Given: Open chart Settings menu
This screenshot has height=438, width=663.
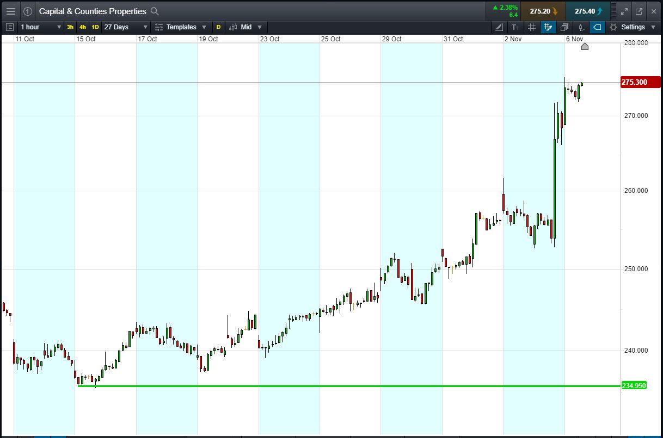Looking at the screenshot, I should pyautogui.click(x=632, y=27).
